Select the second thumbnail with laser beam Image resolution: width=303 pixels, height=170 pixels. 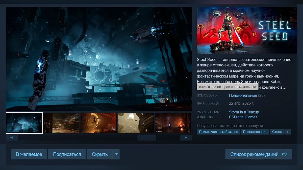pos(61,123)
